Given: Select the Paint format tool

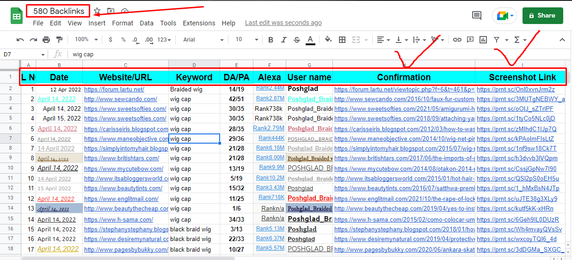Looking at the screenshot, I should pos(59,40).
